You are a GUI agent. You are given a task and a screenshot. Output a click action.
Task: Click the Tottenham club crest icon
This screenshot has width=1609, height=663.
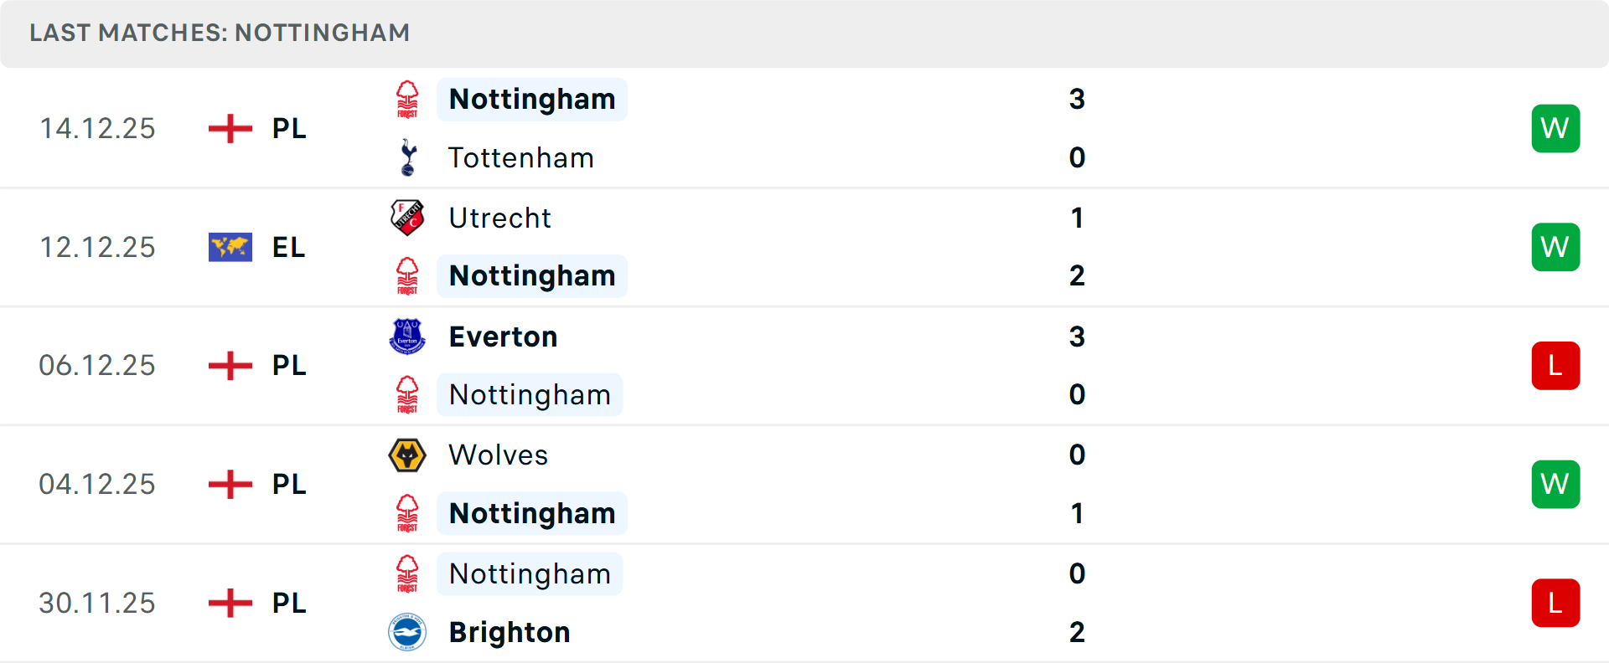(x=408, y=157)
